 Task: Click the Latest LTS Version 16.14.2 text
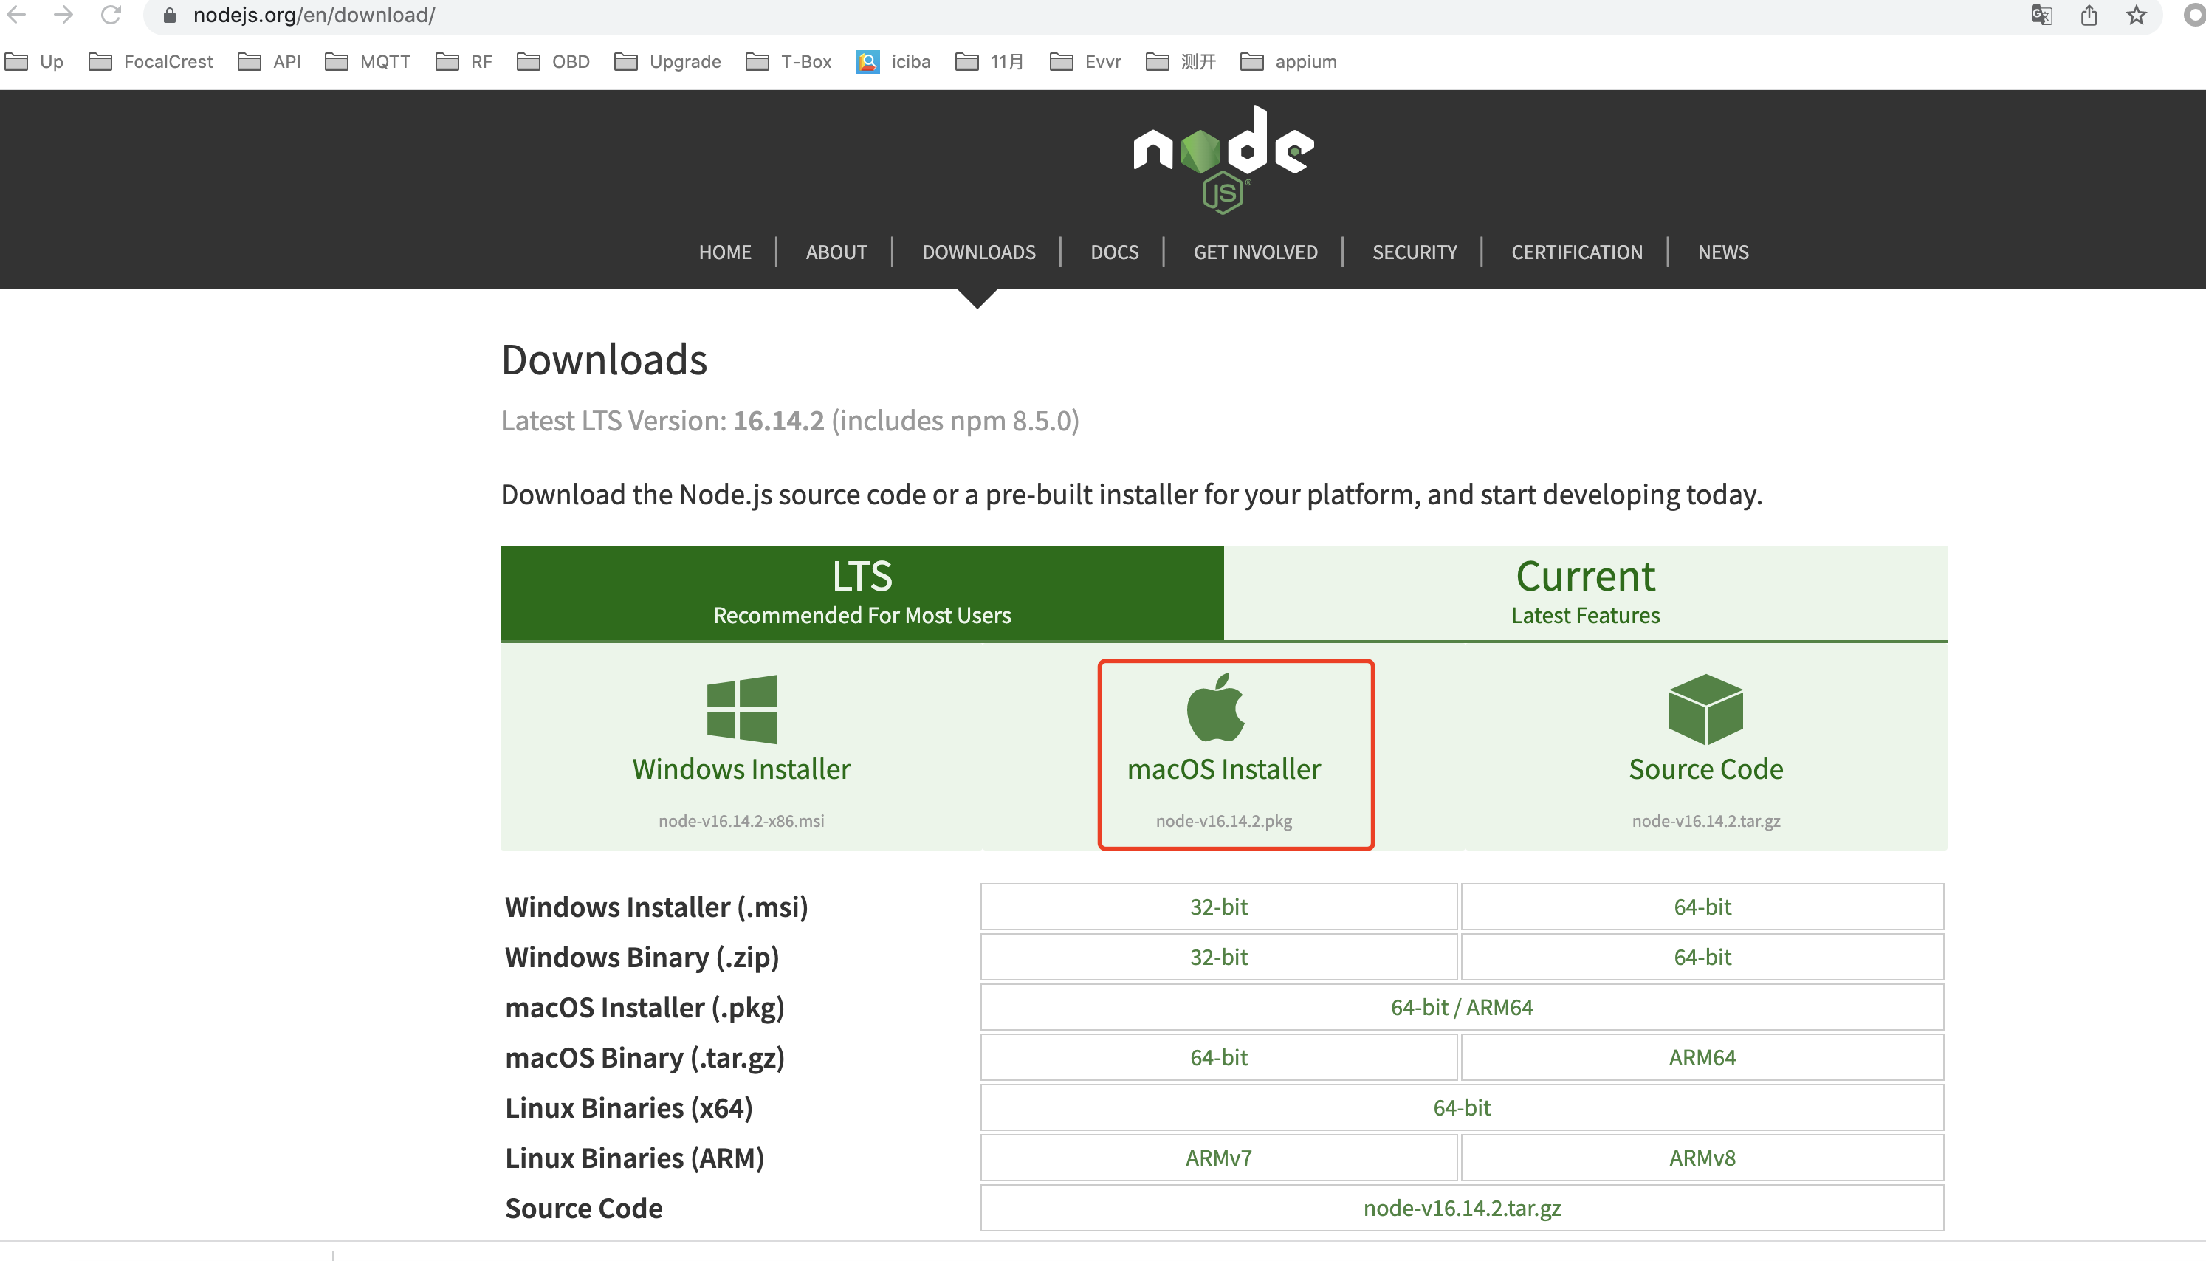point(789,421)
